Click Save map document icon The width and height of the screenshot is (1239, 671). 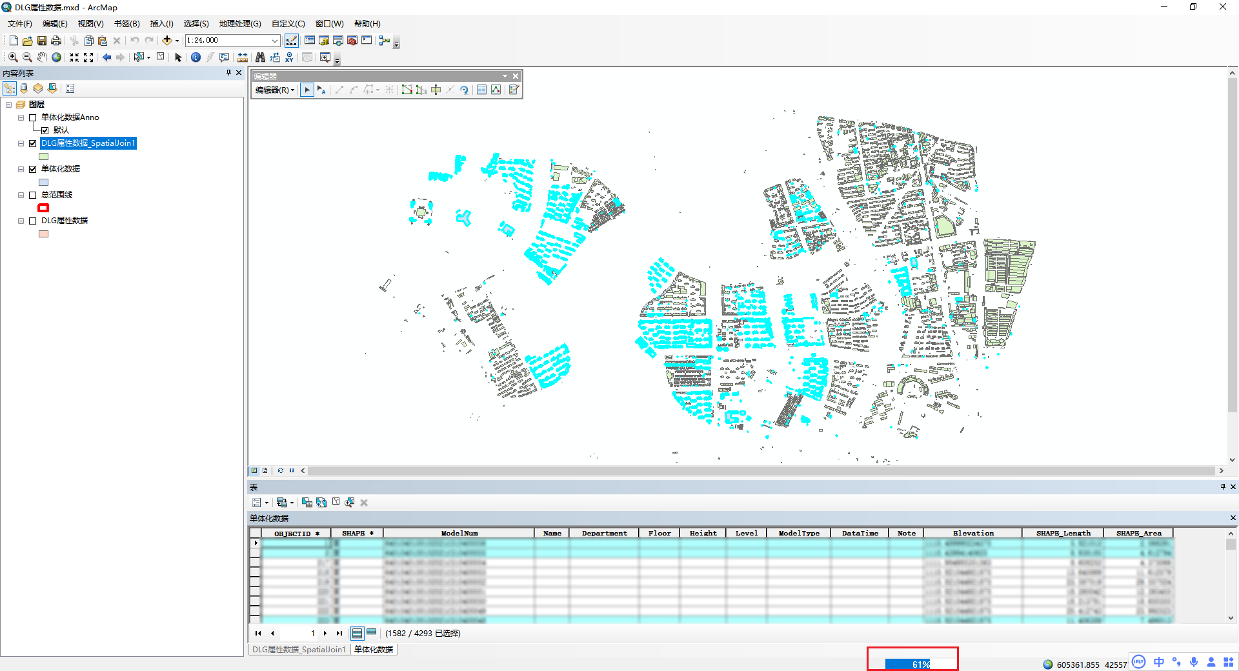(42, 41)
